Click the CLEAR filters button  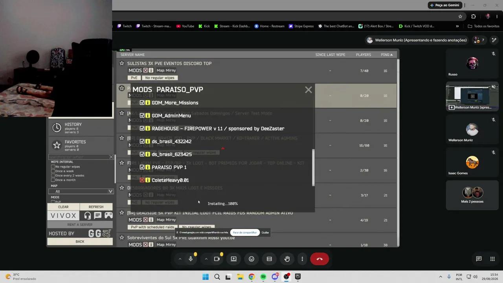(63, 207)
